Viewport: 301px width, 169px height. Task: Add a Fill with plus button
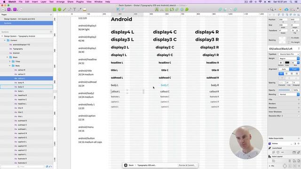299,100
